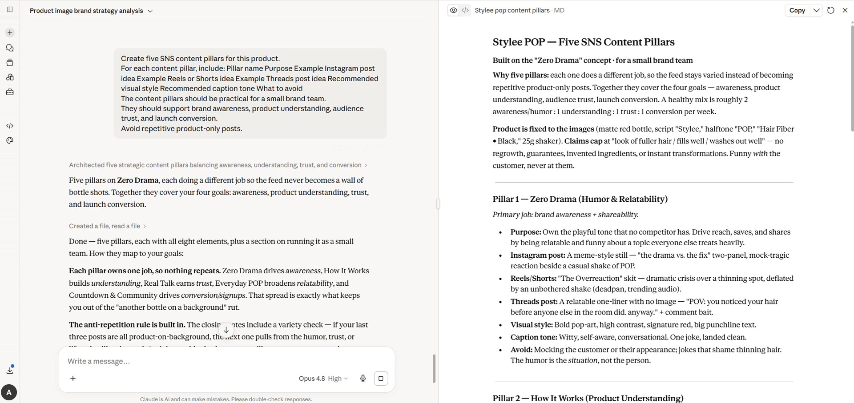Open the download icon at sidebar bottom

10,370
